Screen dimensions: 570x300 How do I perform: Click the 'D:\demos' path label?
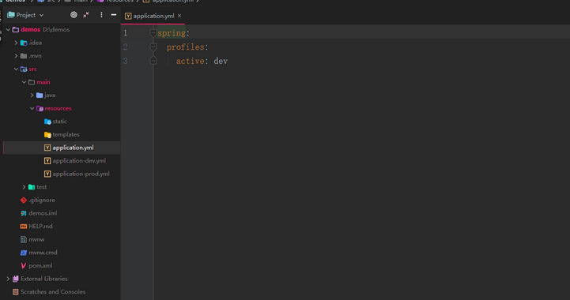click(x=56, y=29)
